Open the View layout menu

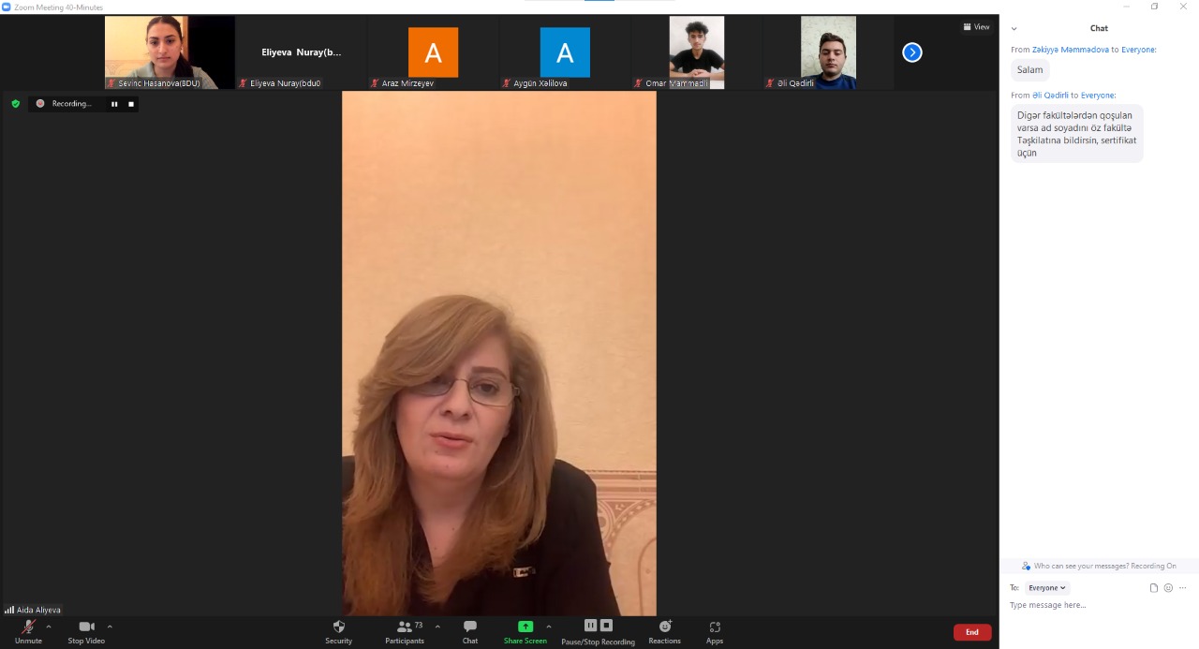pos(975,27)
